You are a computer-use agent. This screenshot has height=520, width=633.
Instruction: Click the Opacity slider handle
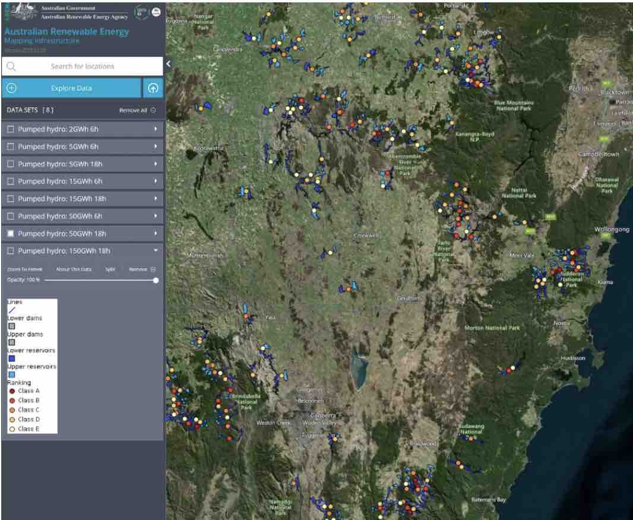pyautogui.click(x=156, y=280)
